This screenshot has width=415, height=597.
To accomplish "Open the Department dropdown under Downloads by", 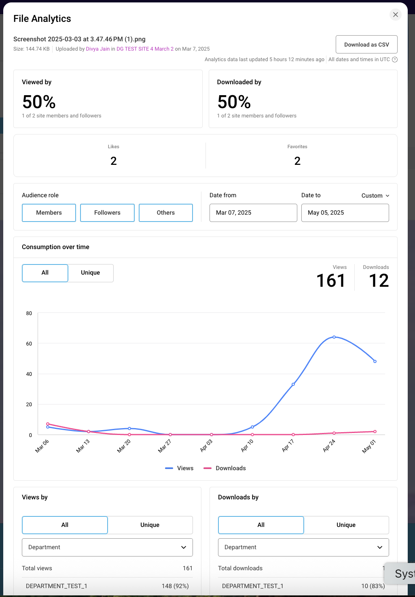I will click(x=303, y=547).
